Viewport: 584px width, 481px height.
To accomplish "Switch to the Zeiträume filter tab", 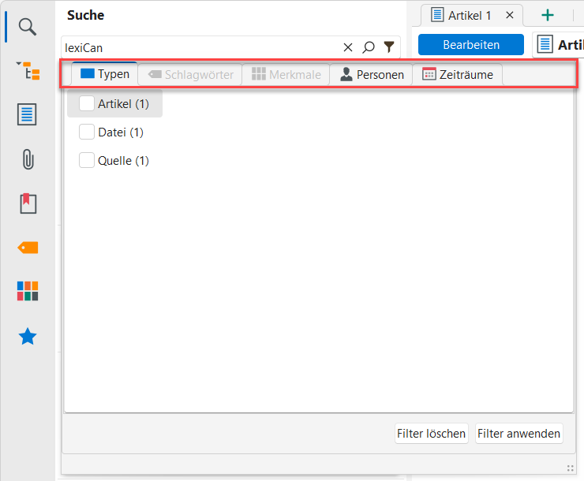I will [x=458, y=75].
